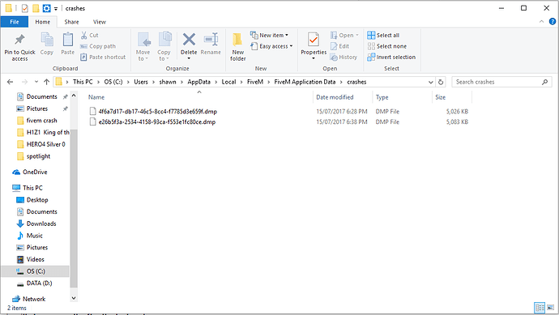Screen dimensions: 559x315
Task: Expand the address bar history dropdown
Action: point(431,82)
